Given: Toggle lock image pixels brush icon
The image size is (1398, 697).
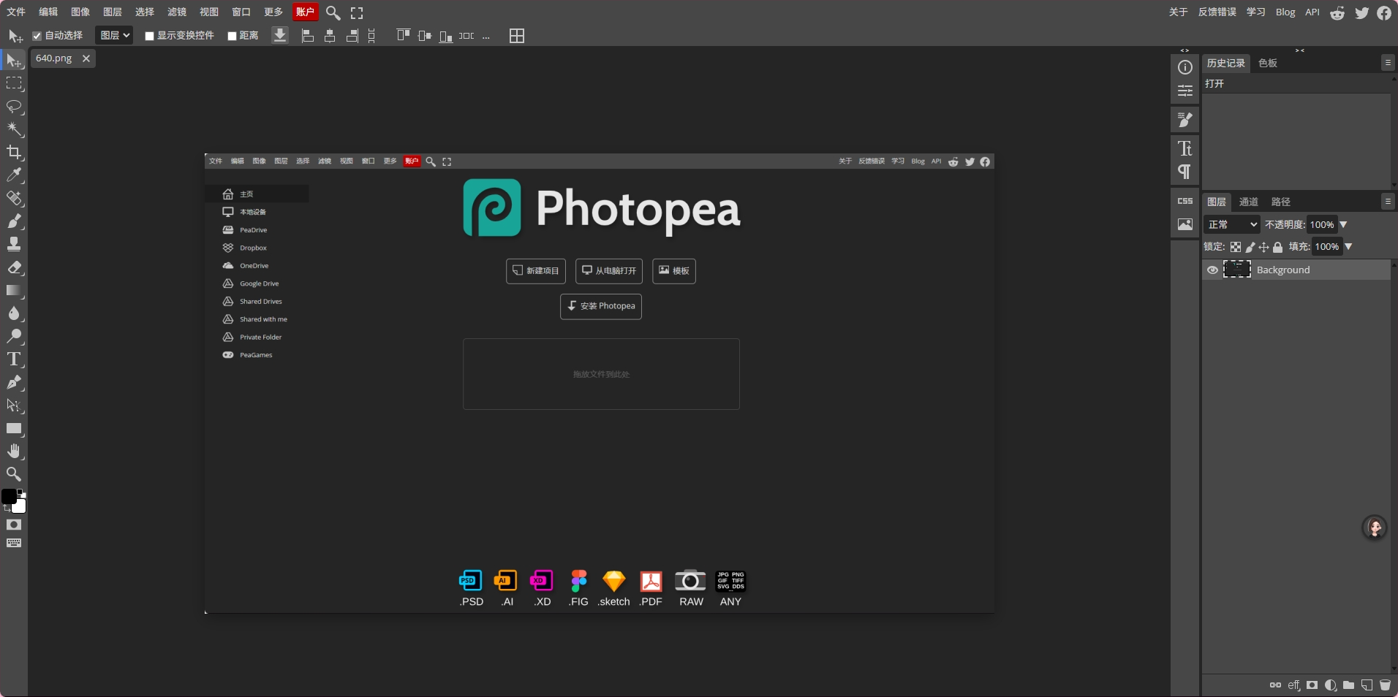Looking at the screenshot, I should point(1250,247).
